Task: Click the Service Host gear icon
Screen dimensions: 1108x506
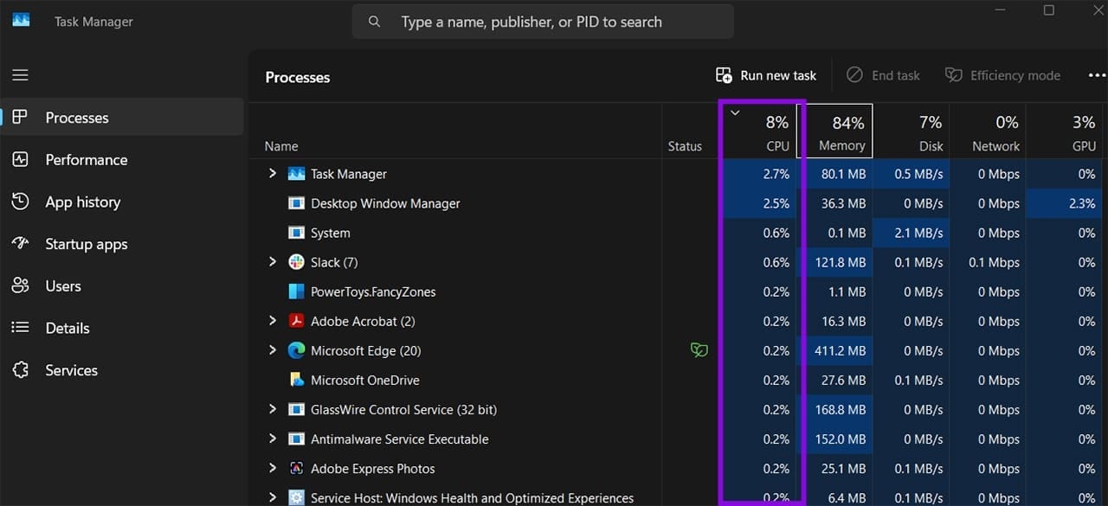Action: (296, 497)
